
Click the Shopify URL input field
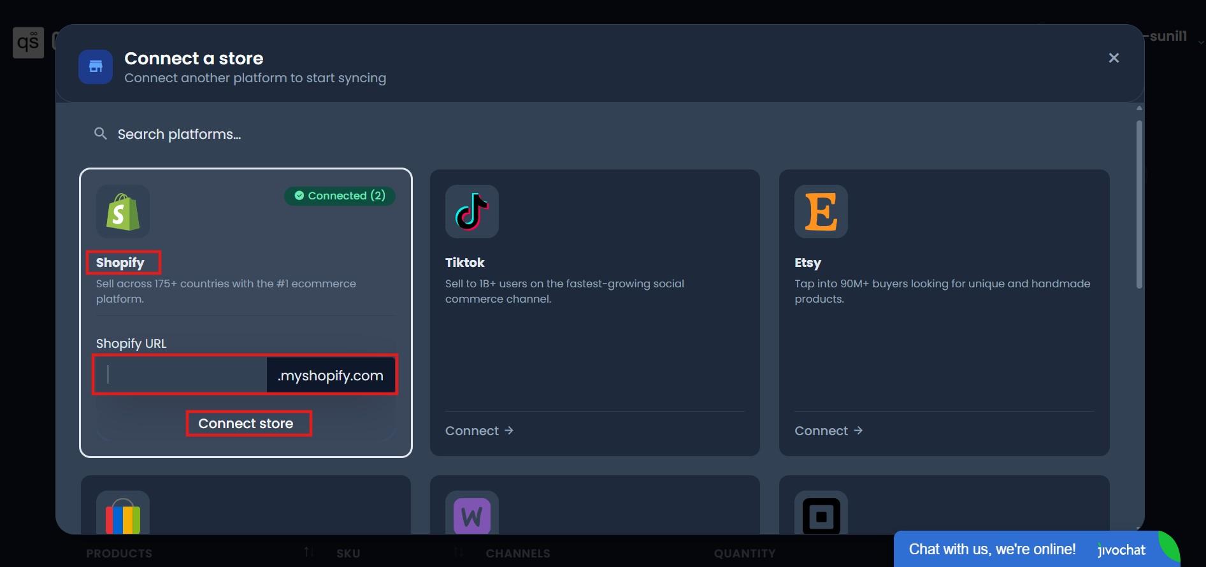coord(181,375)
